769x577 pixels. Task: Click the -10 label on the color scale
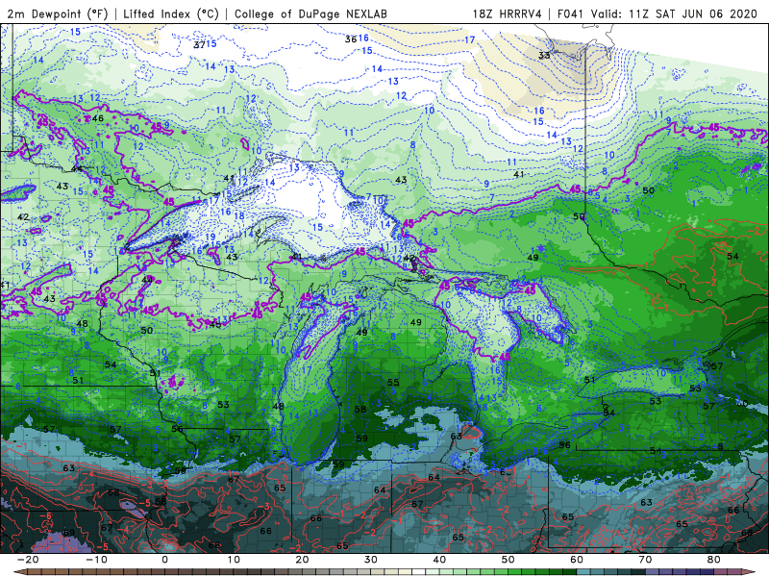tap(96, 560)
